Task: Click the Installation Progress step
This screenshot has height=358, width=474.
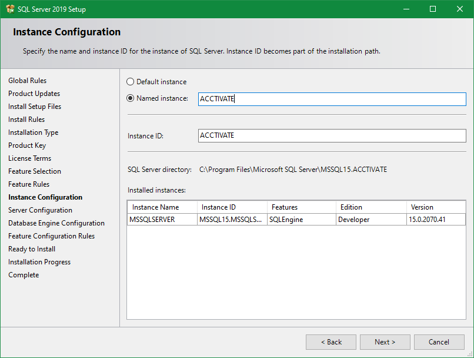Action: [39, 262]
